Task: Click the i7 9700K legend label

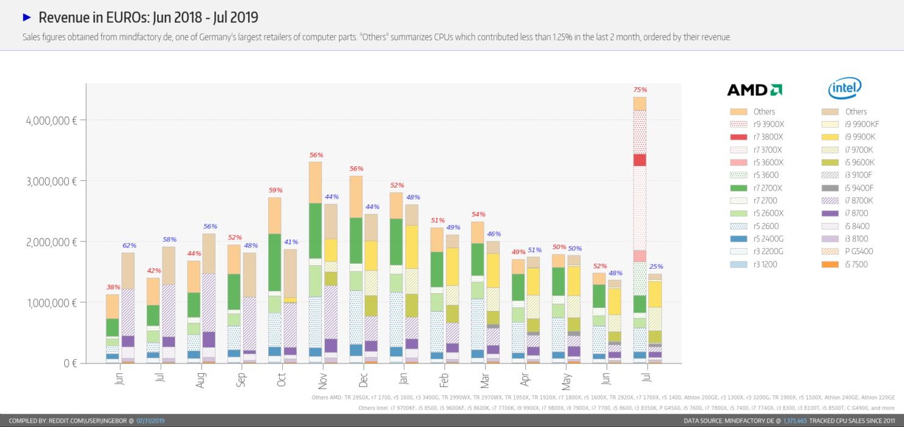Action: point(860,150)
